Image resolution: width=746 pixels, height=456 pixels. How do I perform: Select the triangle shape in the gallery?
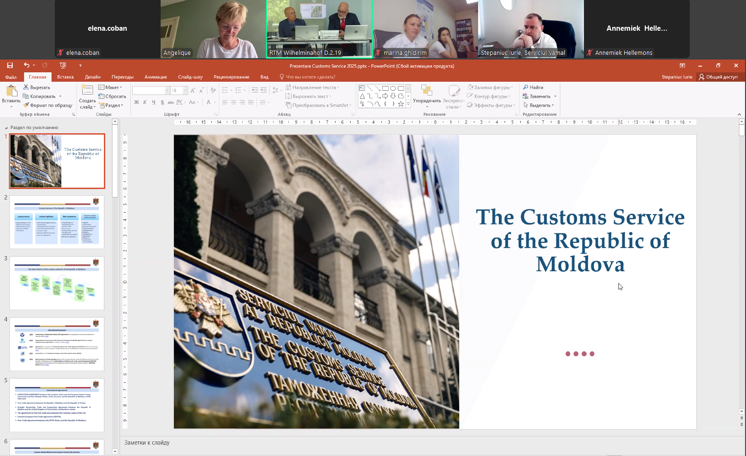(x=362, y=96)
